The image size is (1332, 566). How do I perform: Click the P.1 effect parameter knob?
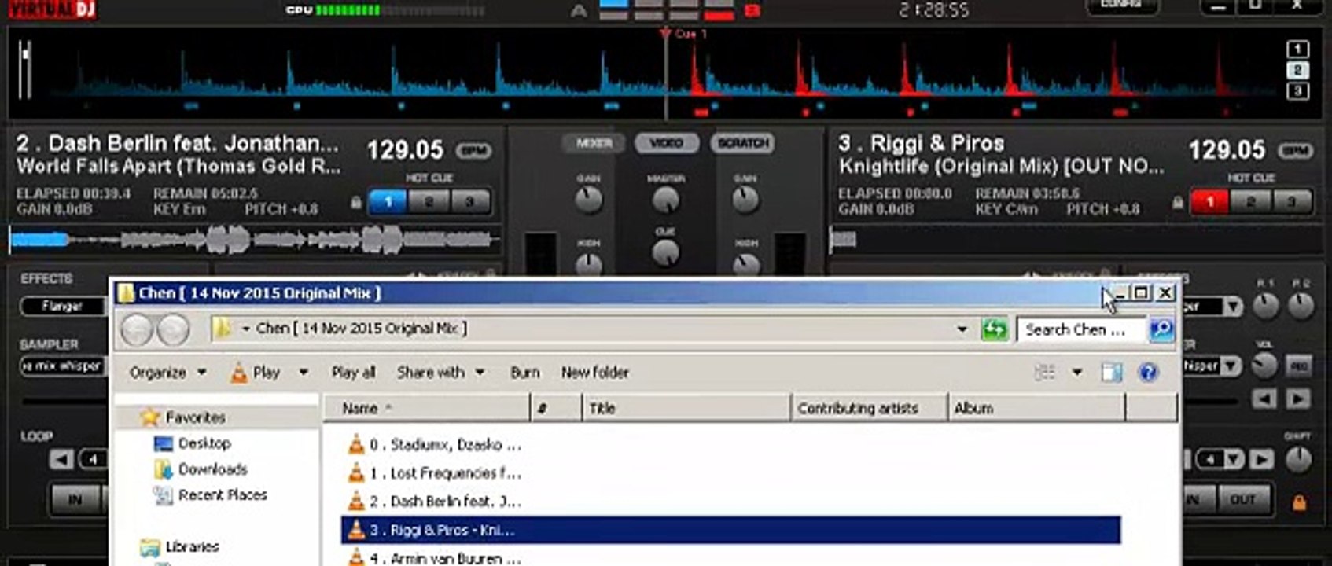coord(1265,306)
